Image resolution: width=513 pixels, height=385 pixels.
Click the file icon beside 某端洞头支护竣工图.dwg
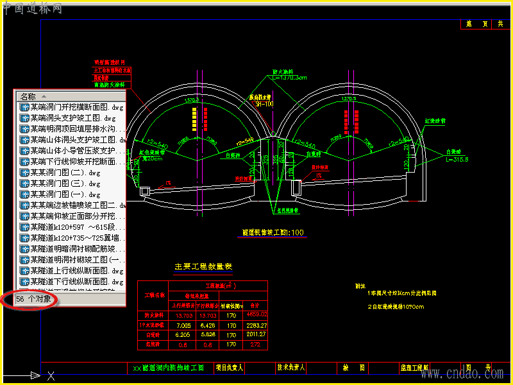click(x=24, y=118)
